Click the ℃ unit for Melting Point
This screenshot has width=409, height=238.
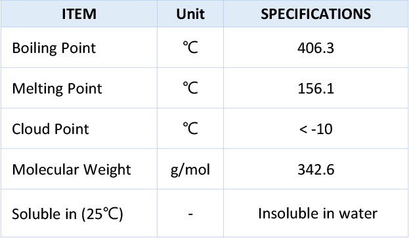tap(190, 88)
